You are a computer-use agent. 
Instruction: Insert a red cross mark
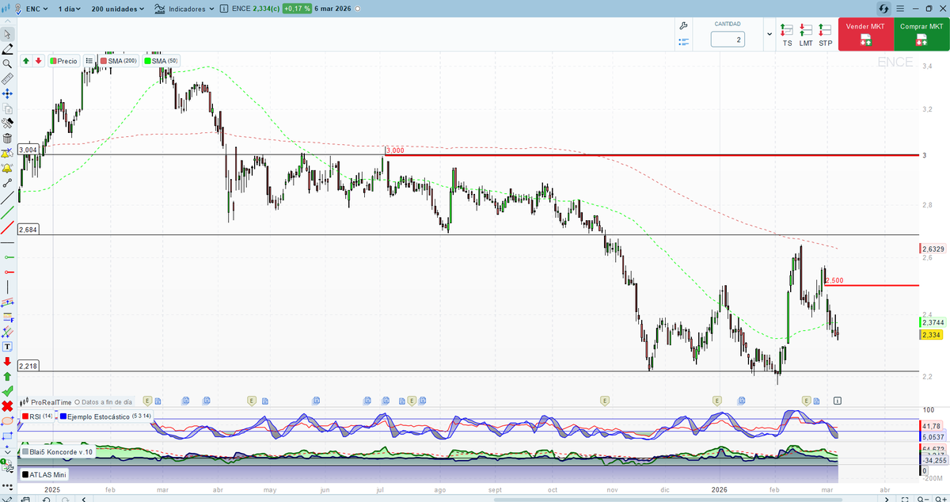tap(7, 406)
